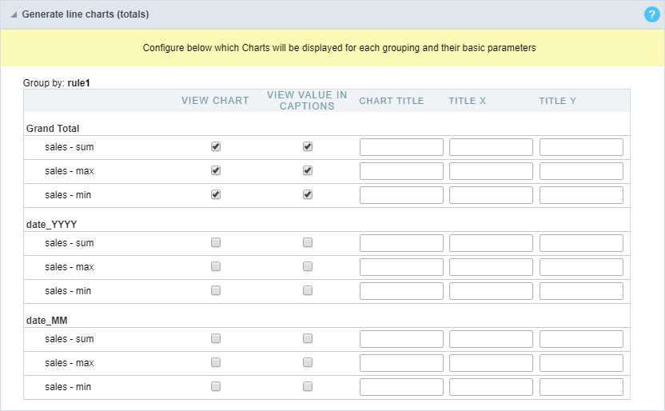Focus Title Y field for date_YYYY sales - min
The width and height of the screenshot is (665, 411).
point(581,291)
